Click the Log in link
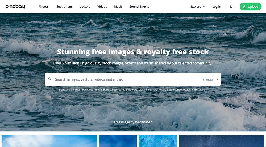The image size is (266, 147). [x=217, y=7]
